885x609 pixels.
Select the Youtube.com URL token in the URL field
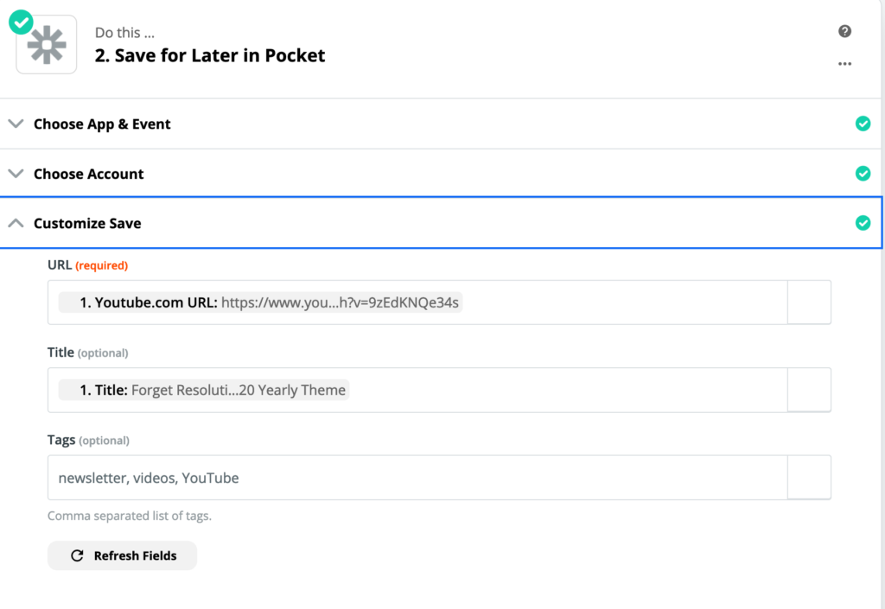(259, 302)
